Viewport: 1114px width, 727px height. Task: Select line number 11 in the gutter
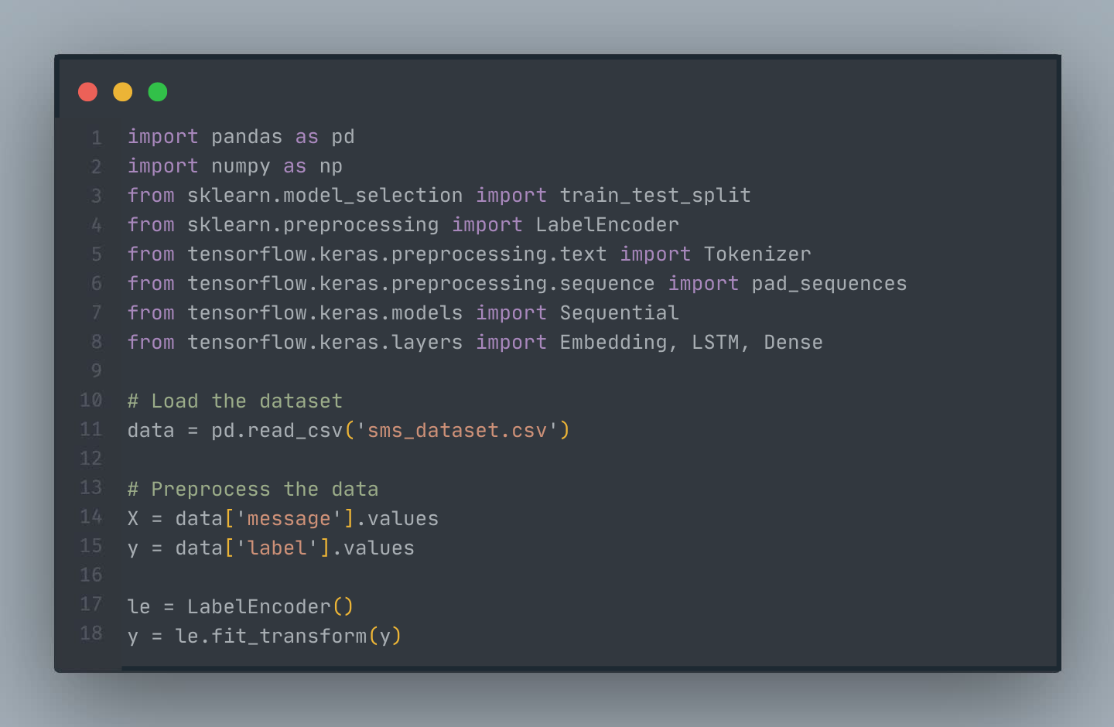click(91, 429)
